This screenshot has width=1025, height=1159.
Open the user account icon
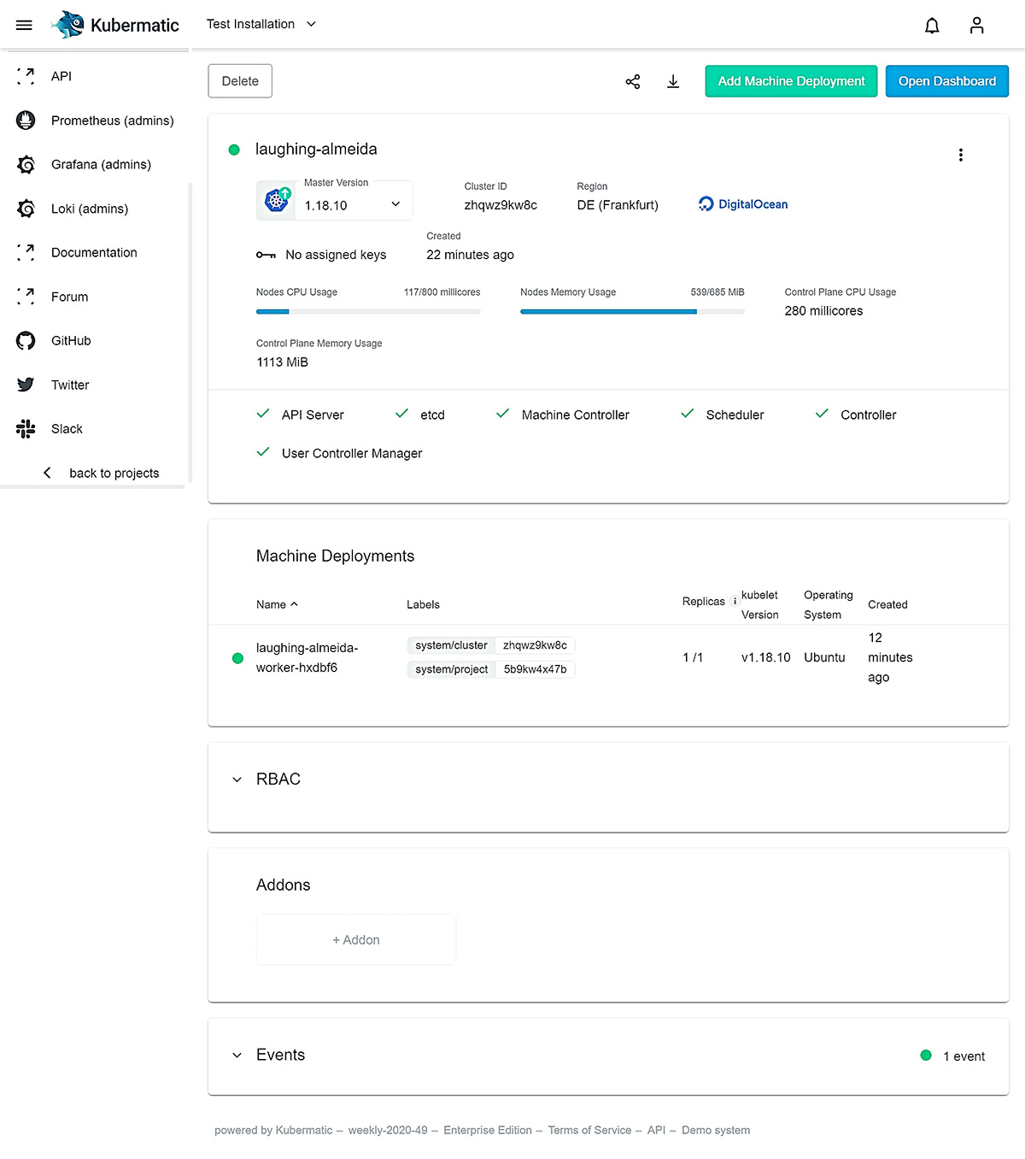pos(977,26)
